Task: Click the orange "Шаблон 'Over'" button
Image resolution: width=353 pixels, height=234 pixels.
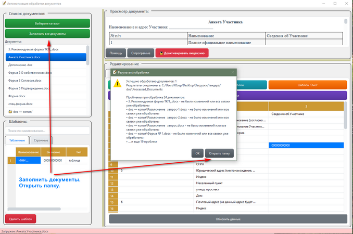Action: [x=308, y=85]
